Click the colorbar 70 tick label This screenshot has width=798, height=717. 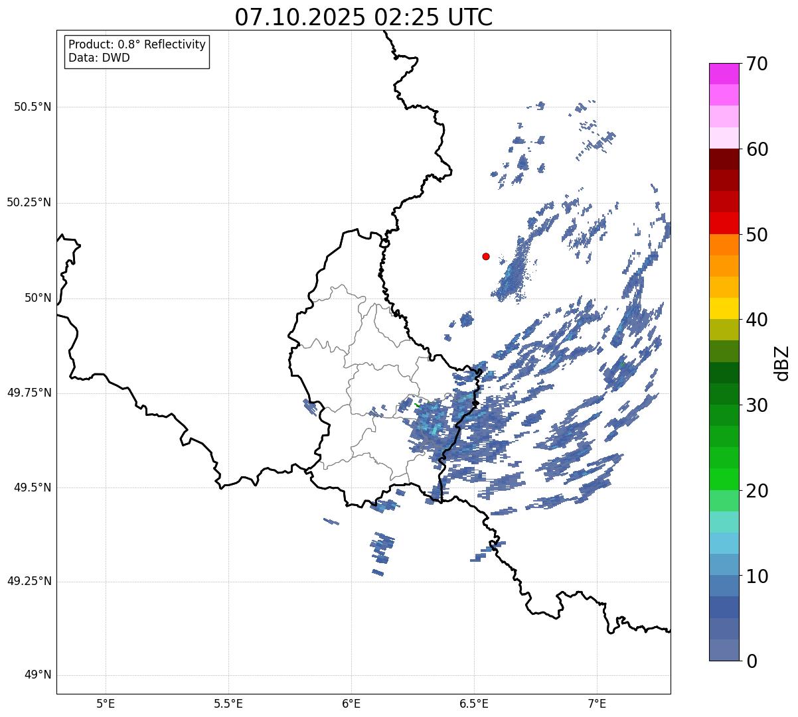point(756,64)
